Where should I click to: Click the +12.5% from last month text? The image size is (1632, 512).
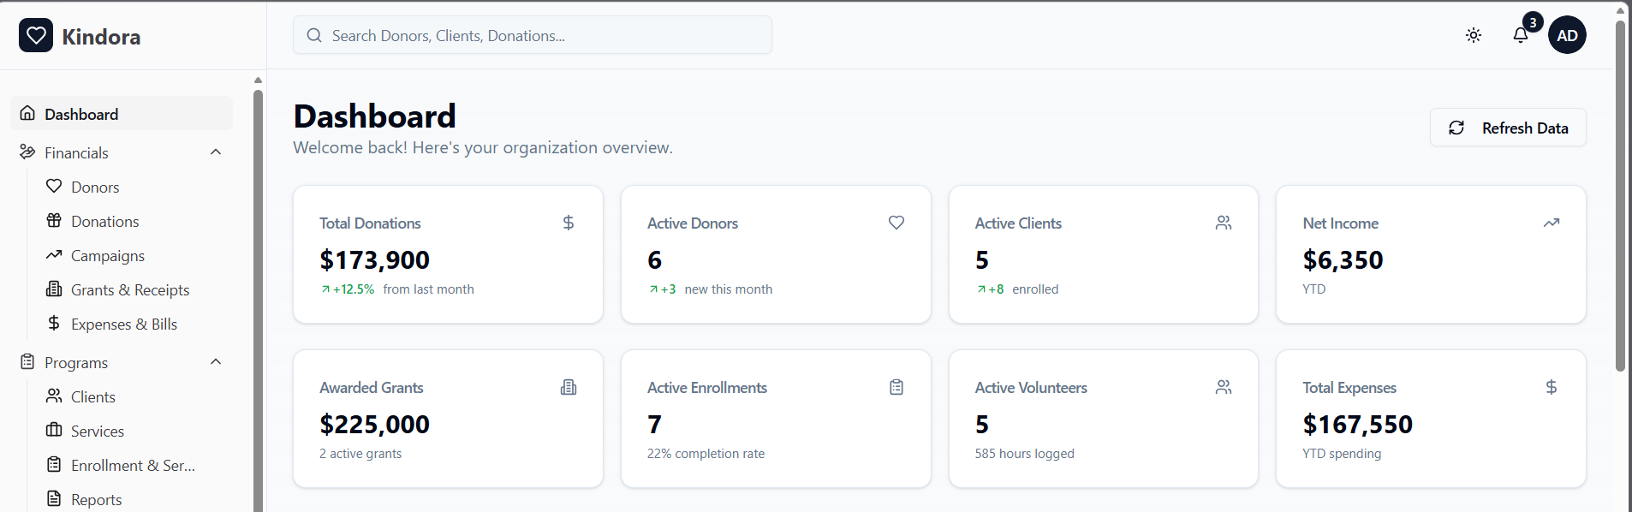pyautogui.click(x=397, y=289)
